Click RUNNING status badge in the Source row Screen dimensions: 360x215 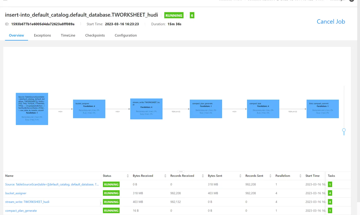point(111,185)
